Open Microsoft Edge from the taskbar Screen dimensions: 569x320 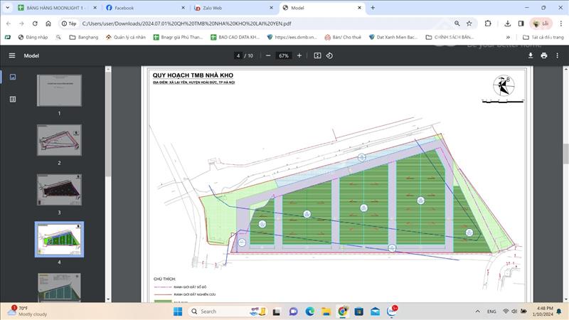(x=309, y=311)
